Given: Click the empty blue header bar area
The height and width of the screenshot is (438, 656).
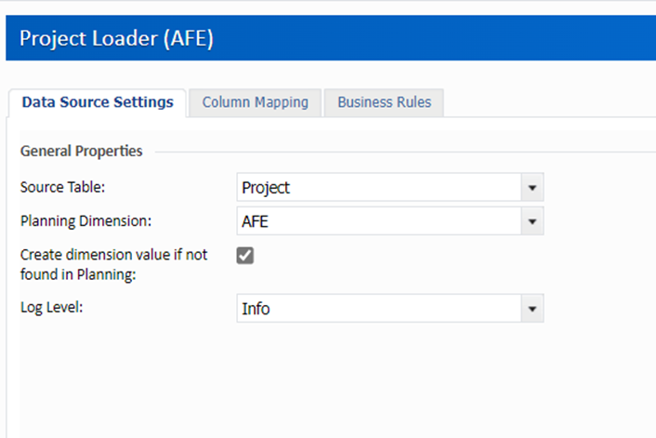Looking at the screenshot, I should click(x=465, y=38).
